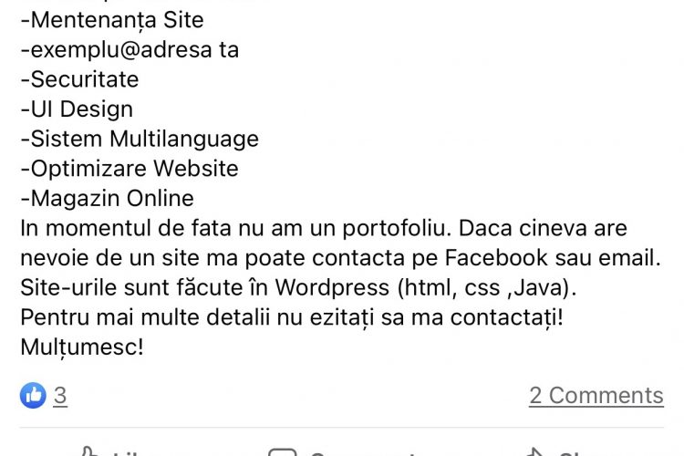Click the word Facebook in the post
The image size is (684, 456).
coord(496,257)
